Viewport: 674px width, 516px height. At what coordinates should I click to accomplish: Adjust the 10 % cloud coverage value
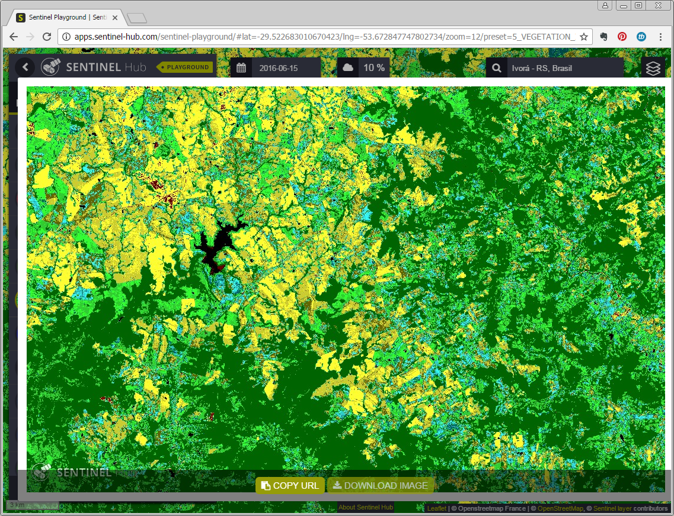[x=374, y=68]
